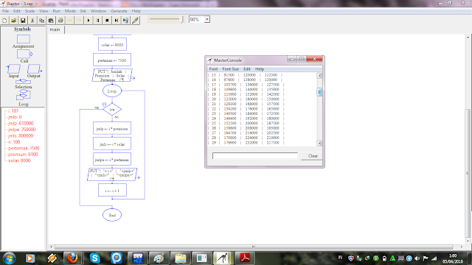Open the Edit menu in Raptor
Viewport: 472px width, 265px height.
pos(17,11)
